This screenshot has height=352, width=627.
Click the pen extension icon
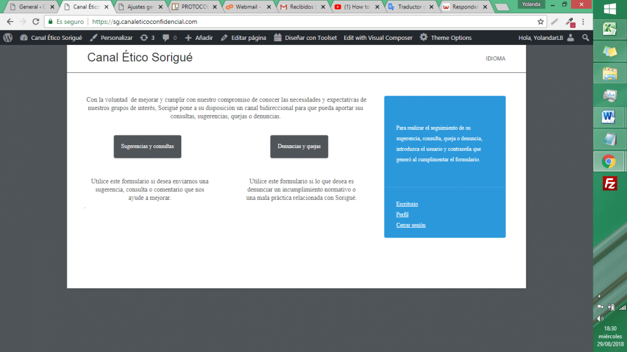[555, 22]
